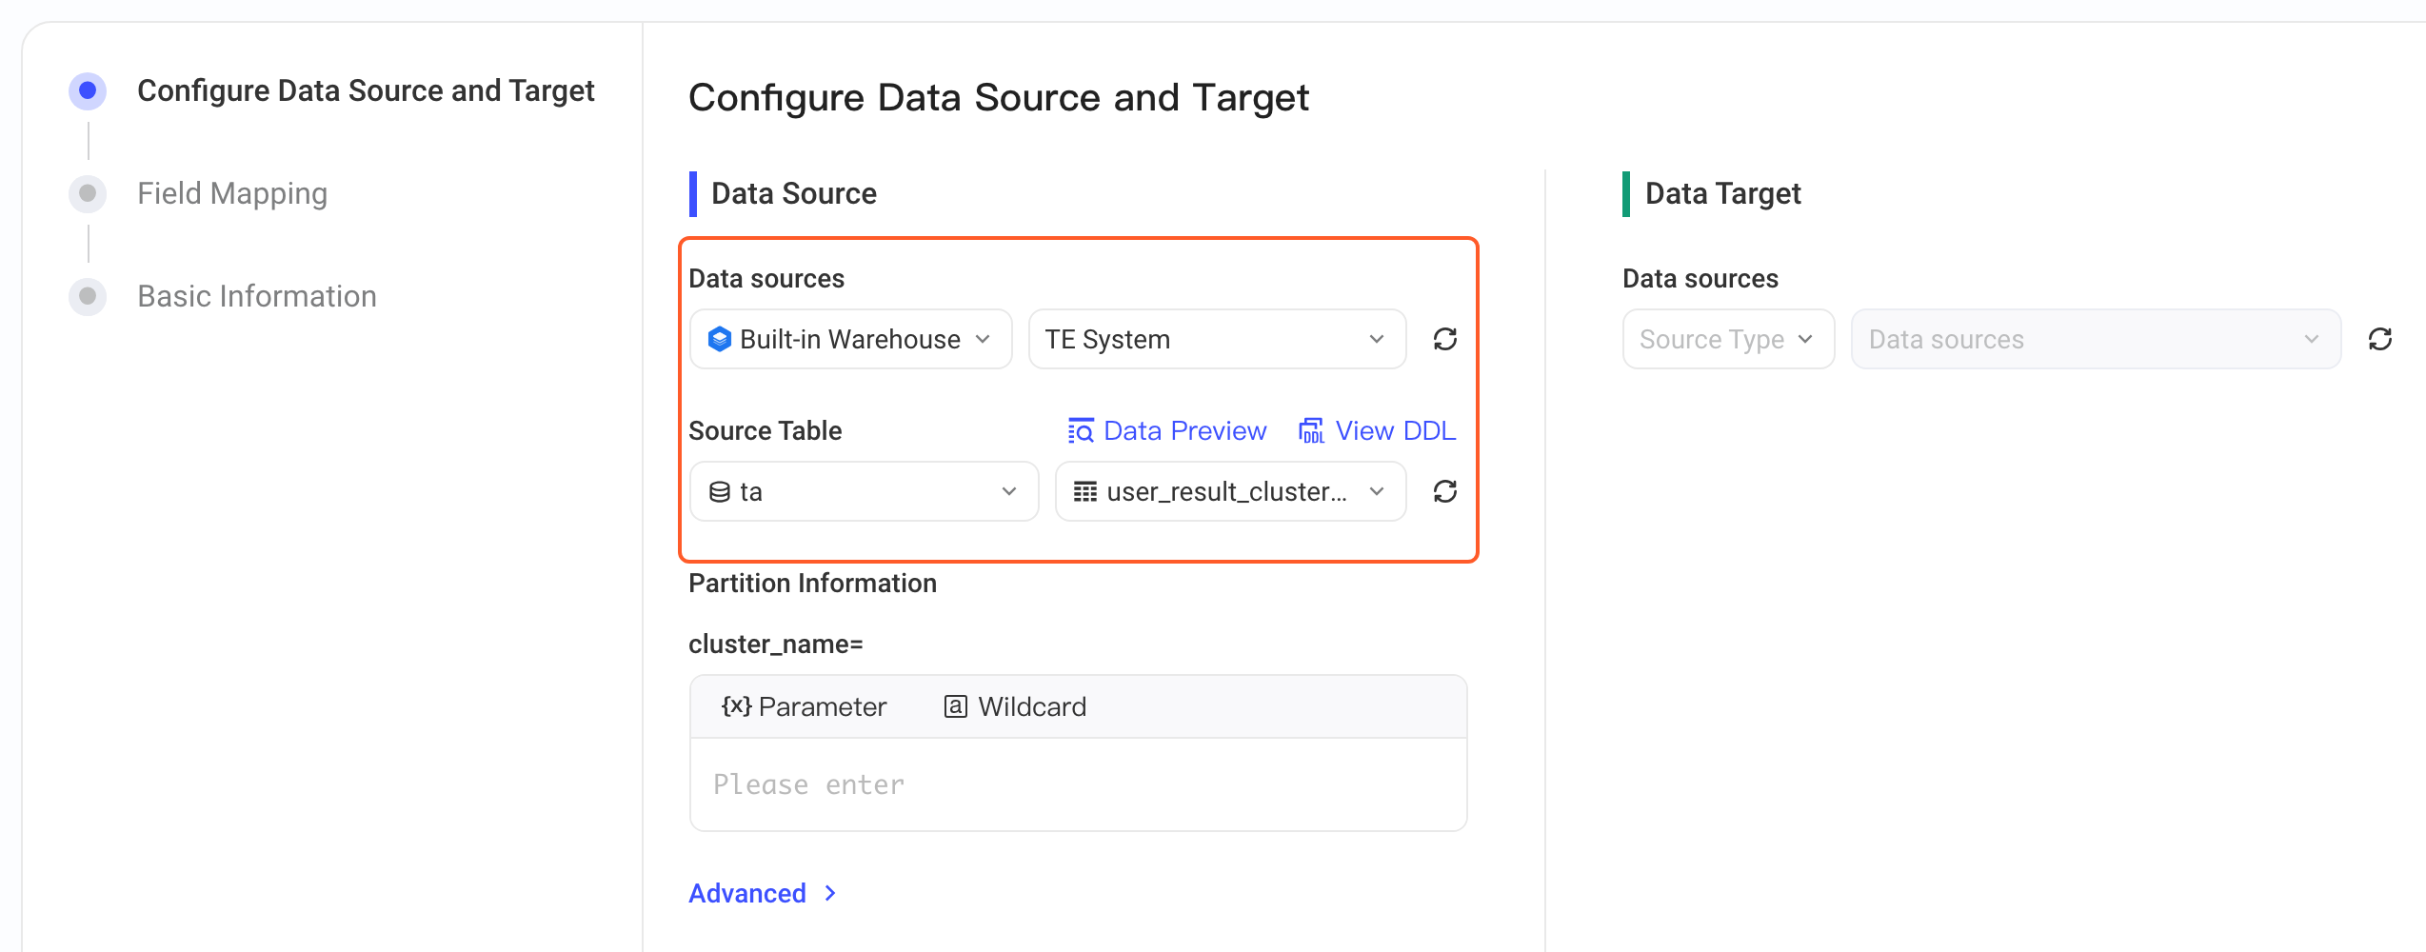The width and height of the screenshot is (2426, 952).
Task: Open the ta database dropdown
Action: pyautogui.click(x=864, y=491)
